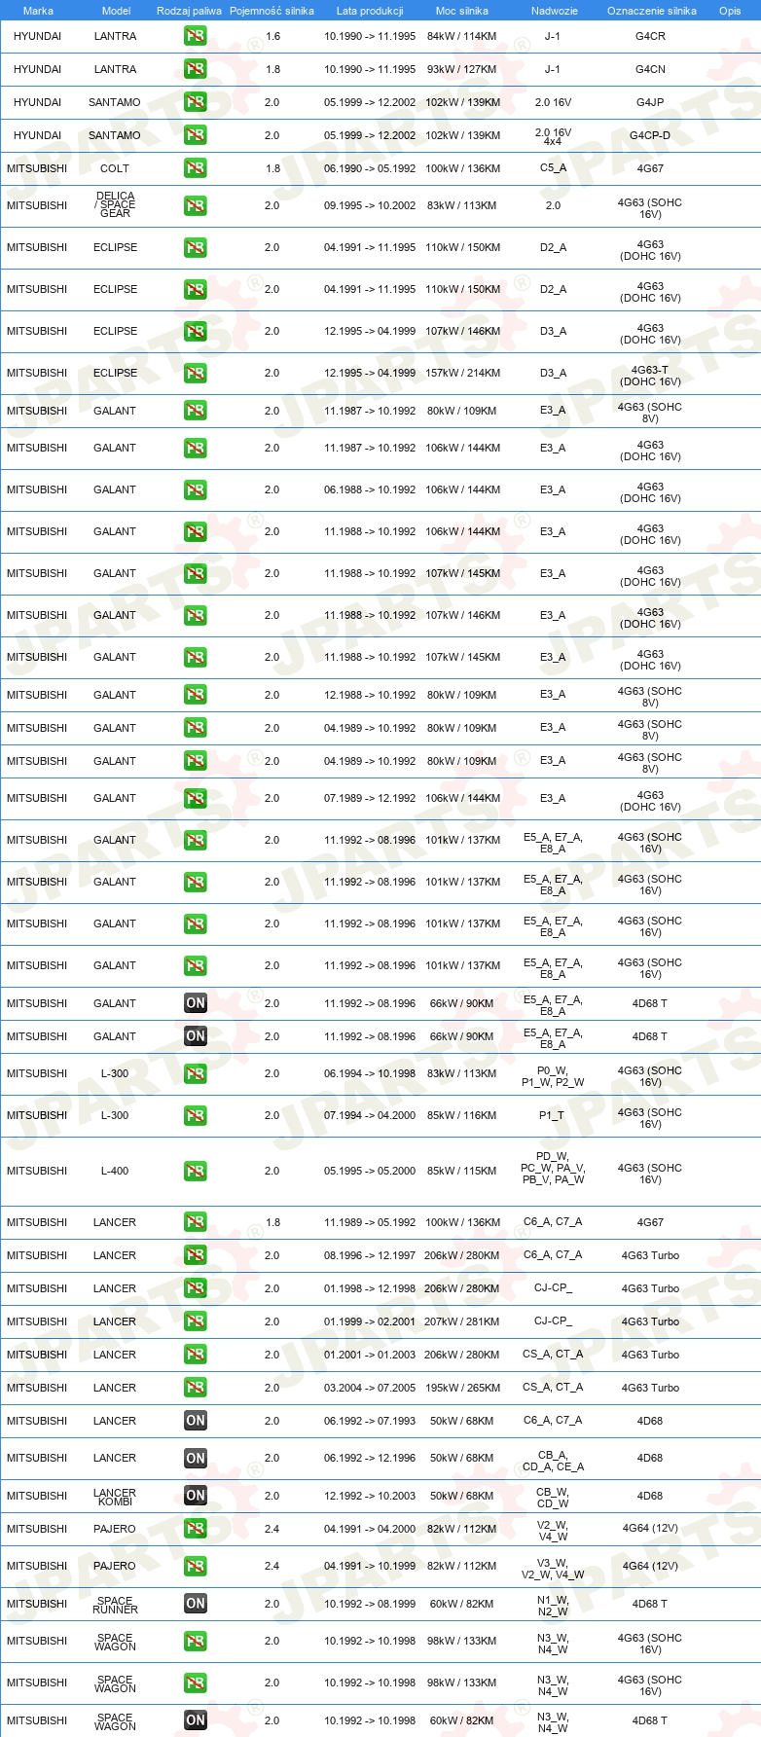Click the Rodzaj paliwa column header

[189, 11]
